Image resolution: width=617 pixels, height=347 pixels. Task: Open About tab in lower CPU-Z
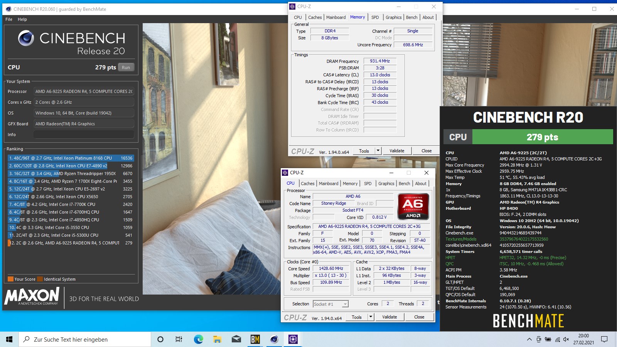421,184
